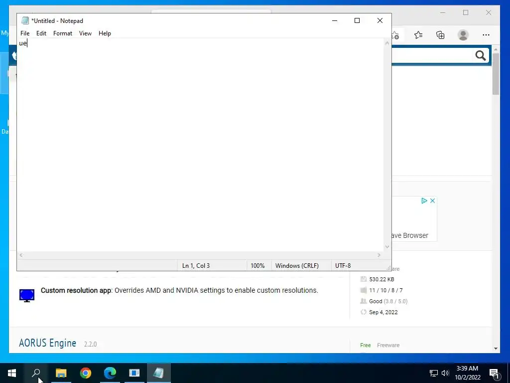This screenshot has width=510, height=383.
Task: Click the Notepad resize grip corner
Action: [x=388, y=268]
